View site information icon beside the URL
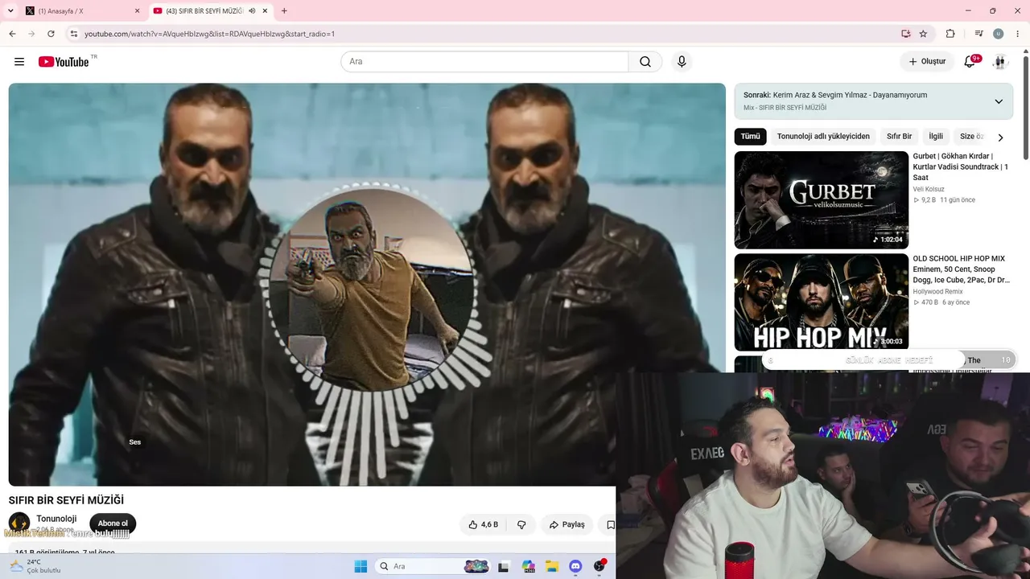Viewport: 1030px width, 579px height. pyautogui.click(x=74, y=34)
